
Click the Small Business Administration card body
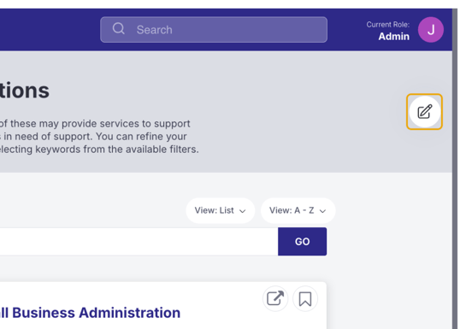pos(163,306)
